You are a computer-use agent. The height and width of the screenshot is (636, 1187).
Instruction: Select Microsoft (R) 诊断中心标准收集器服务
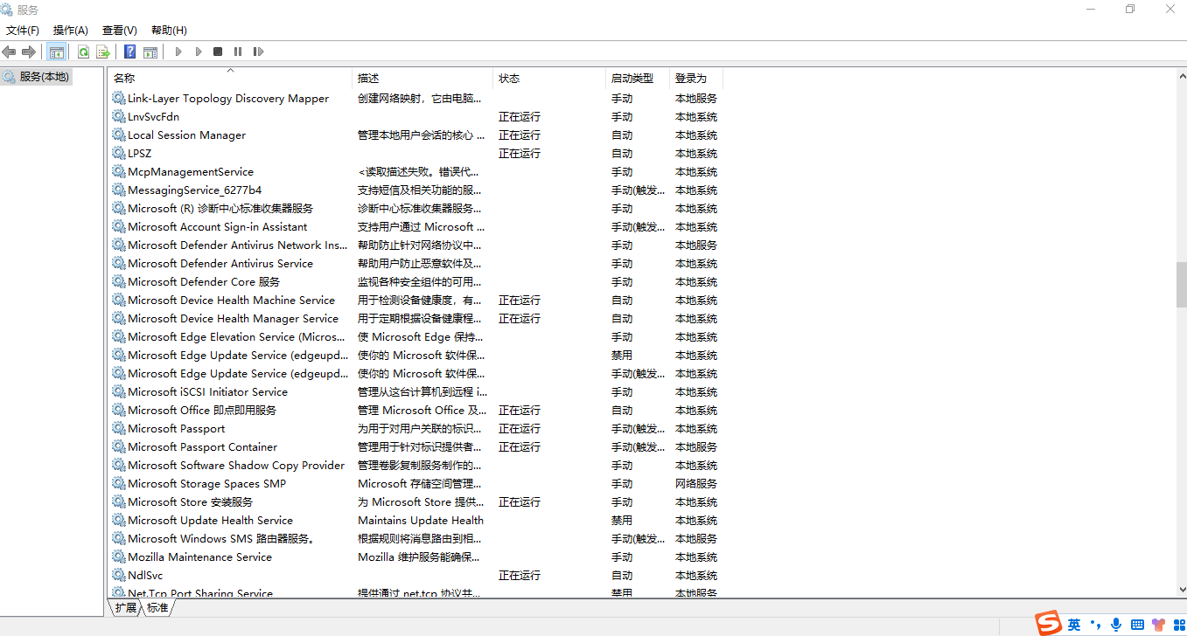coord(220,208)
